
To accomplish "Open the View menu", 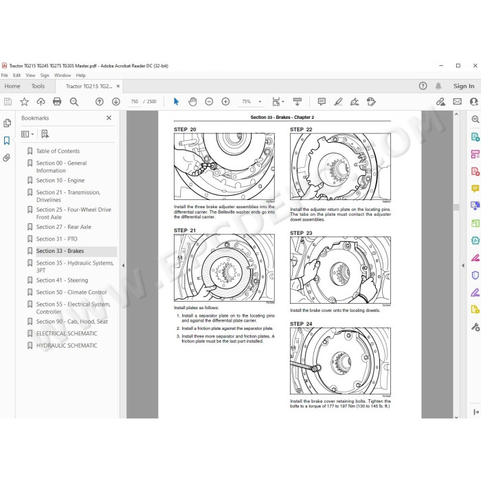I will coord(30,75).
